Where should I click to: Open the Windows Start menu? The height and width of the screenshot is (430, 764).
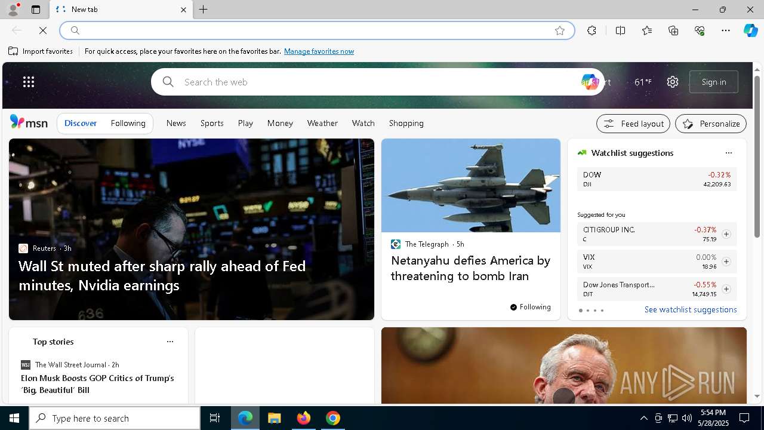coord(14,418)
